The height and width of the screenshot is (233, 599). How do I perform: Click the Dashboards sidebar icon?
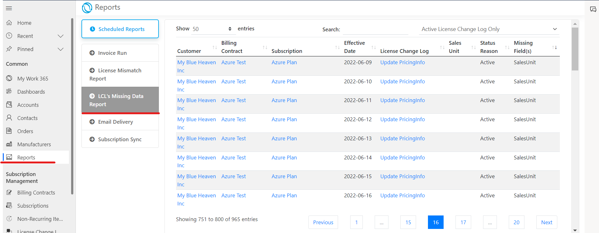[x=9, y=91]
